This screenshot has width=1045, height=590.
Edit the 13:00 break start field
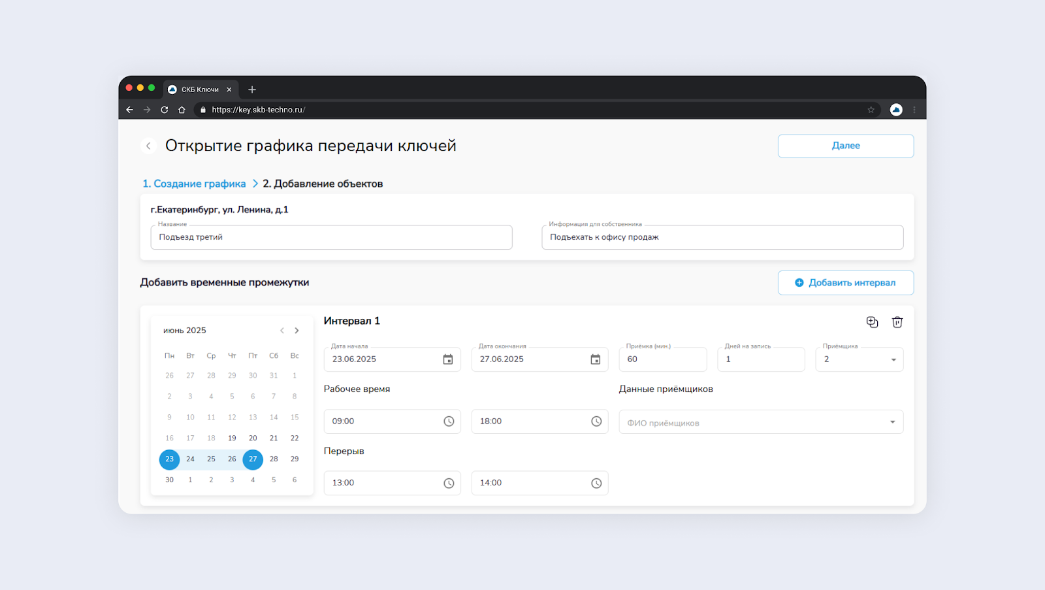tap(393, 483)
